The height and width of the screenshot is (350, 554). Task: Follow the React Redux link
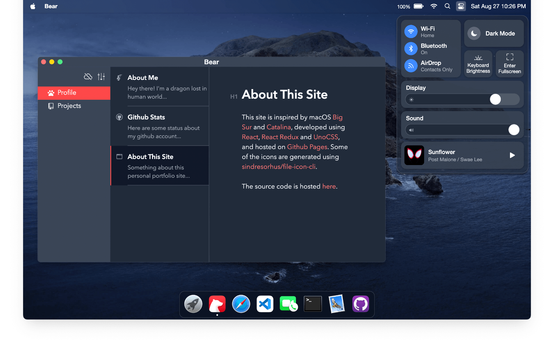280,137
